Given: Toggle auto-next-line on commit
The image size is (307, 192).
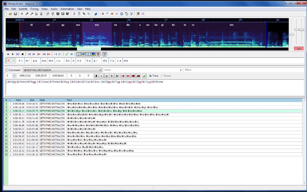Looking at the screenshot, I should tap(83, 54).
